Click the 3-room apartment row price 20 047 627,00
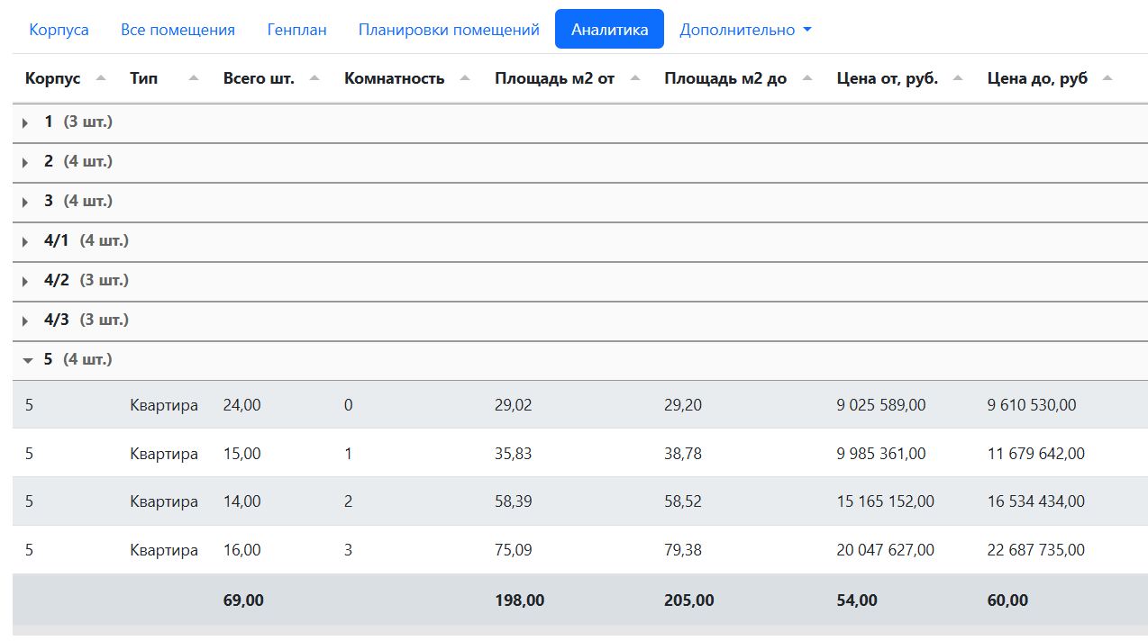 pos(885,550)
